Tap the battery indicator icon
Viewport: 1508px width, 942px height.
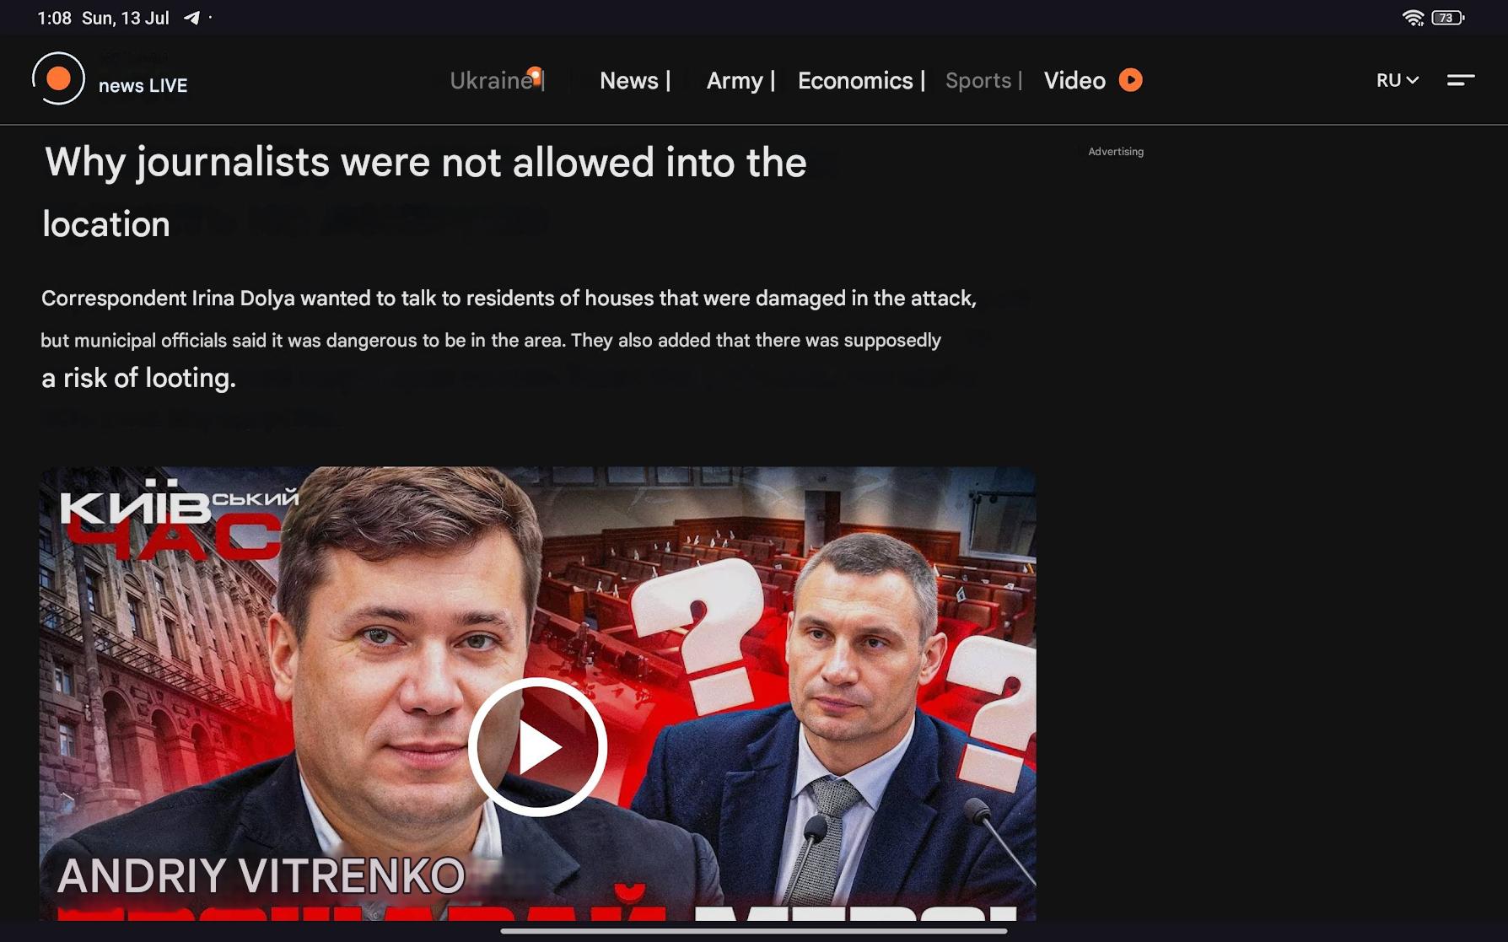click(x=1448, y=18)
